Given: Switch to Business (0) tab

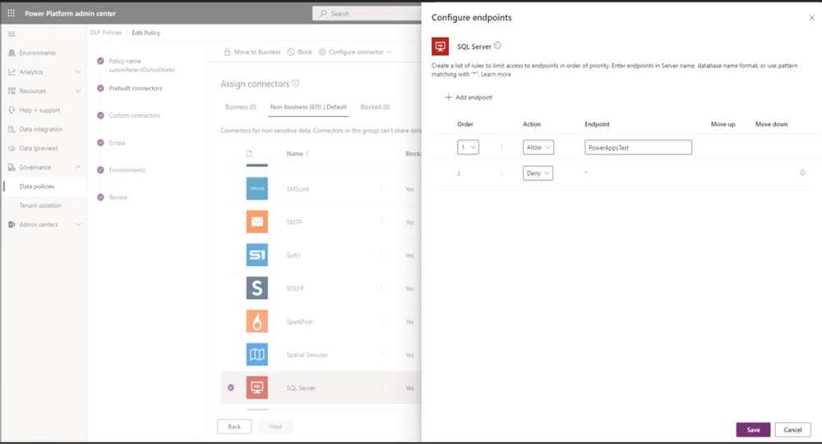Looking at the screenshot, I should click(241, 107).
